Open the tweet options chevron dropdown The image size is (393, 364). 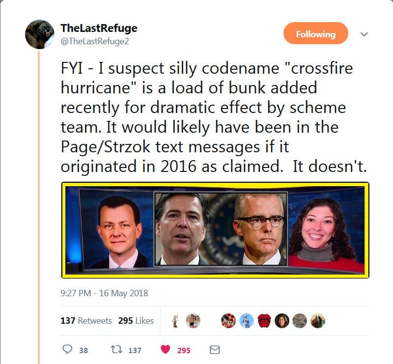point(364,34)
